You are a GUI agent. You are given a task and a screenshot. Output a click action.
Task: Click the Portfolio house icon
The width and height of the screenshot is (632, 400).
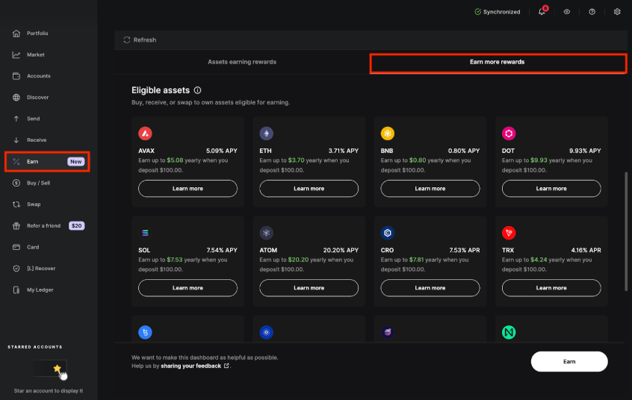click(16, 33)
